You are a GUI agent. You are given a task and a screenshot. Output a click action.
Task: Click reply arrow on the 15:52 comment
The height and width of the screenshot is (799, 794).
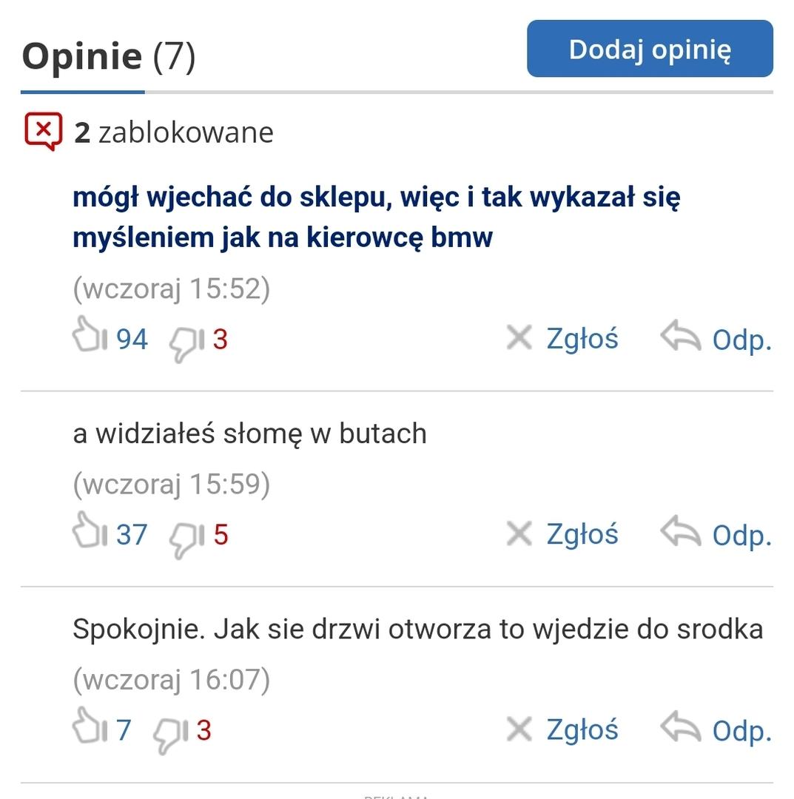click(x=680, y=335)
